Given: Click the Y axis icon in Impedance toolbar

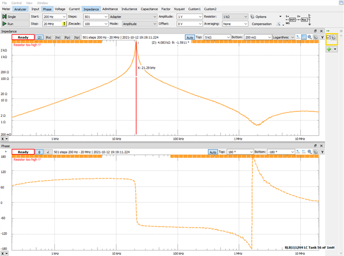Looking at the screenshot, I should coord(322,37).
